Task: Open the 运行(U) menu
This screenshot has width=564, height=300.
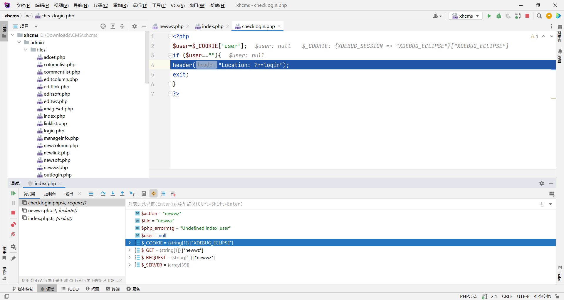Action: [x=140, y=5]
